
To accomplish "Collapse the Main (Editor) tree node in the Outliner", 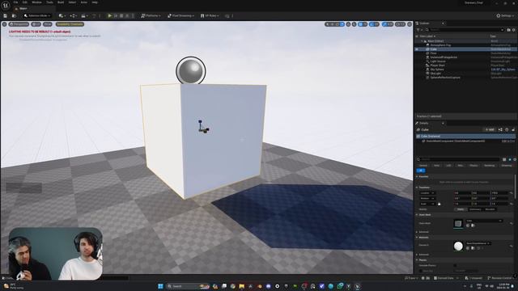I will click(422, 41).
